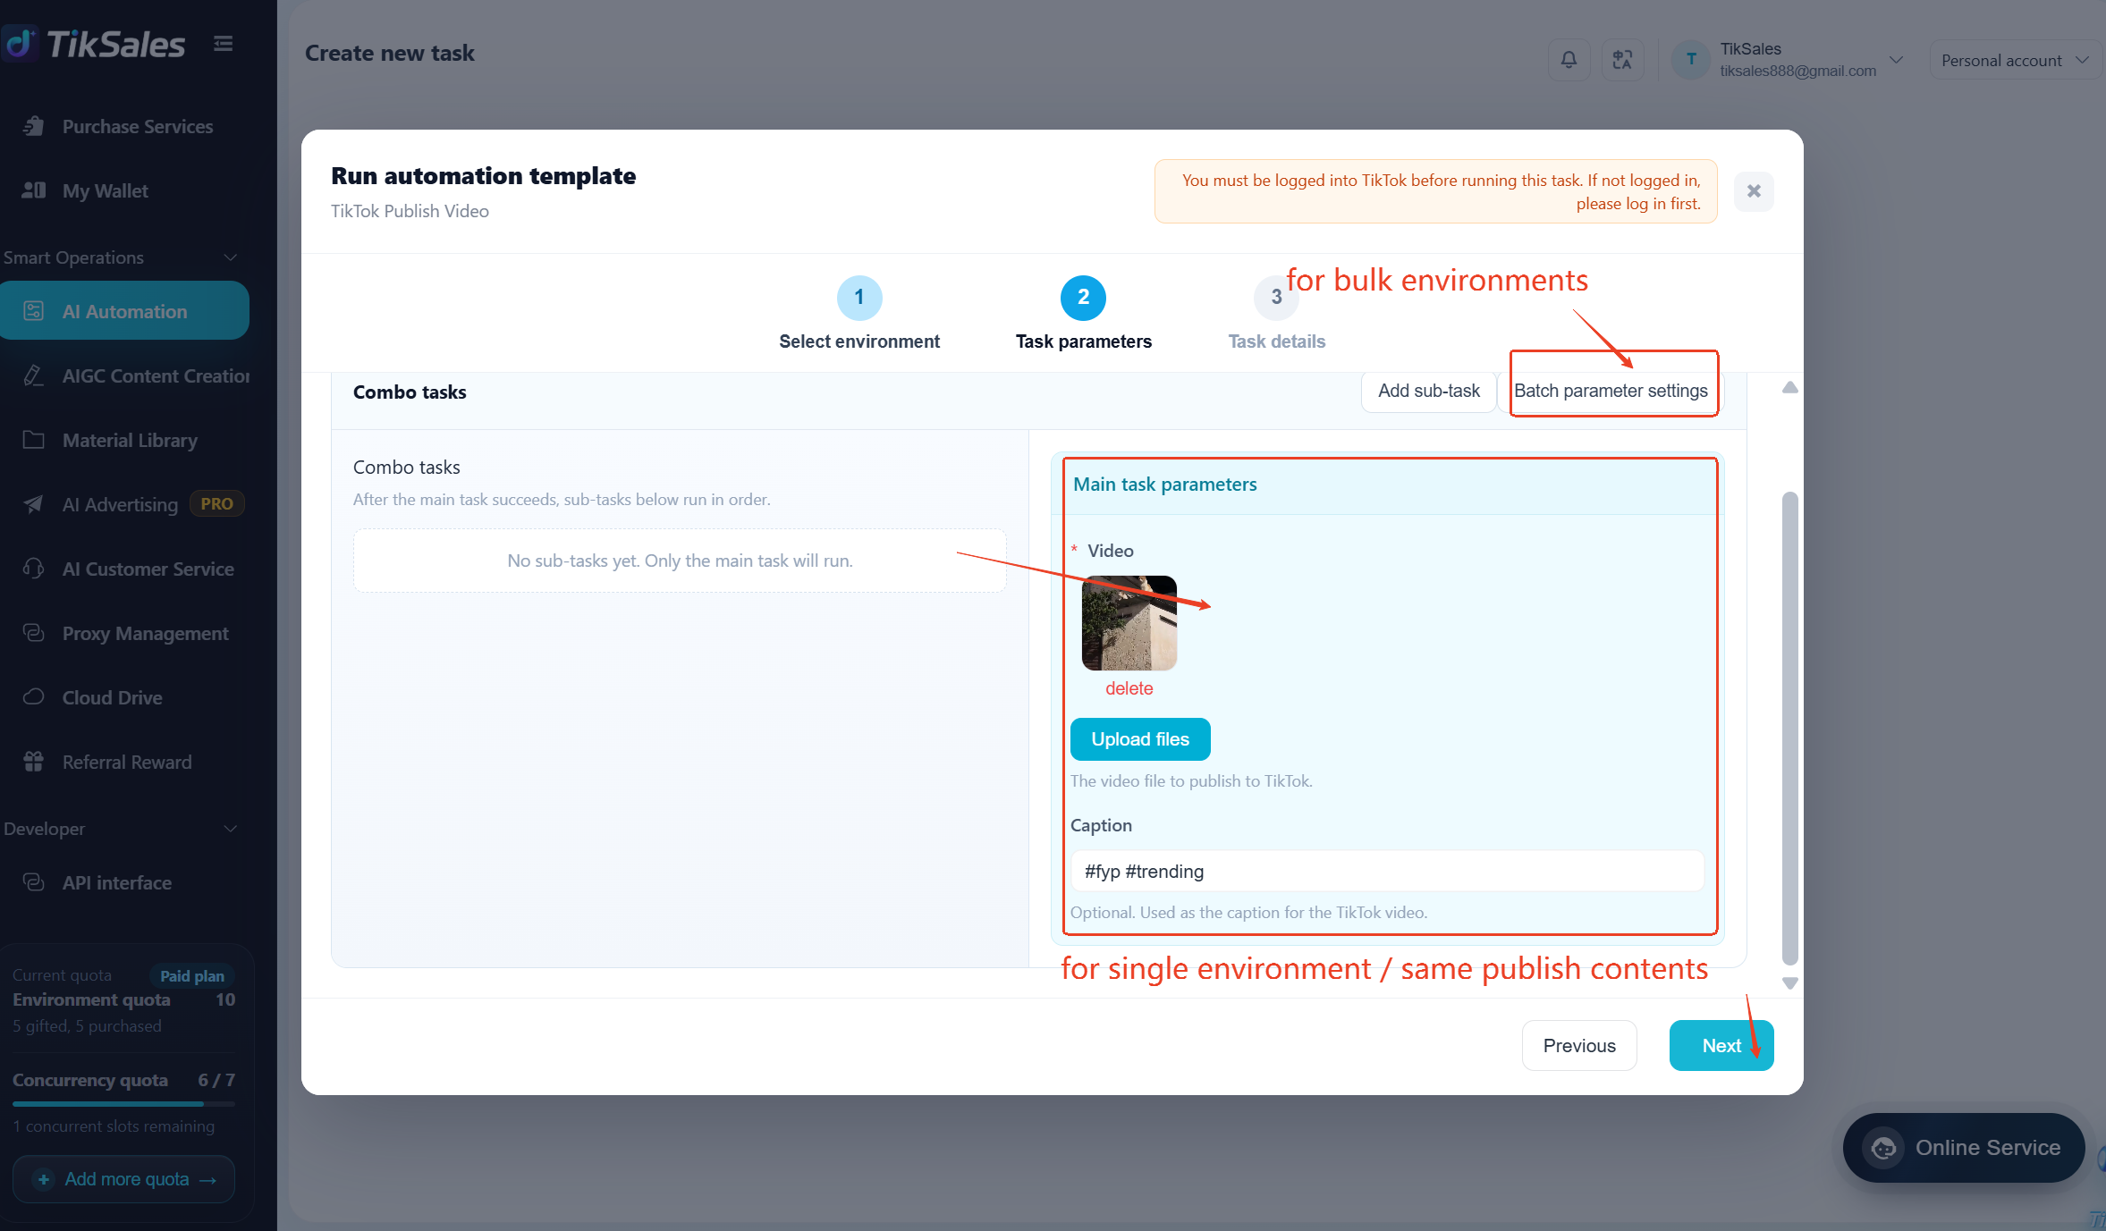Click Add more quota button

tap(124, 1179)
